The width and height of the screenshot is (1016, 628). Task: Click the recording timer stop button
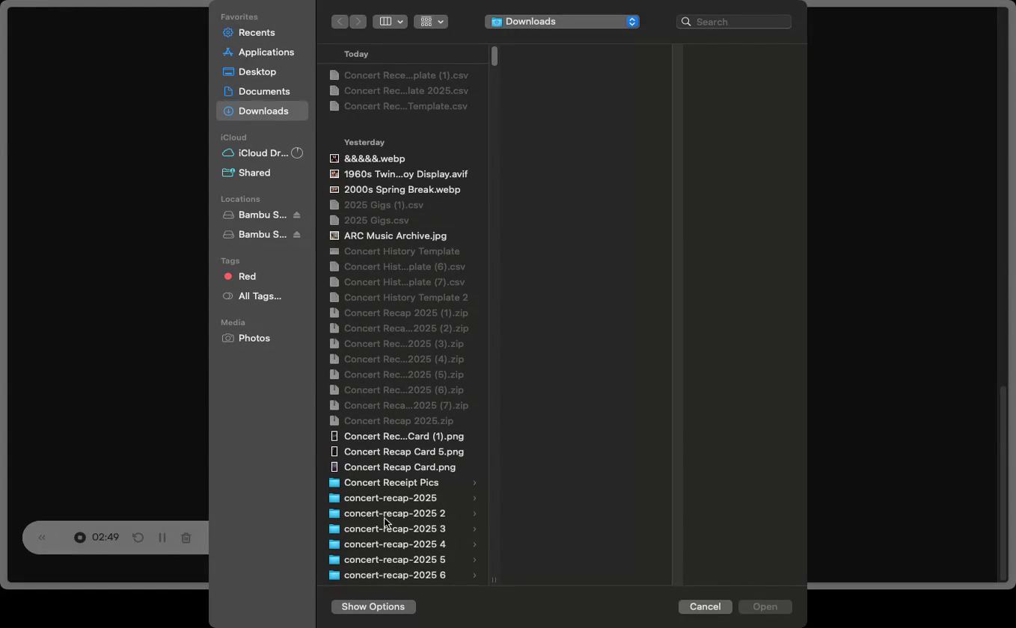tap(80, 538)
